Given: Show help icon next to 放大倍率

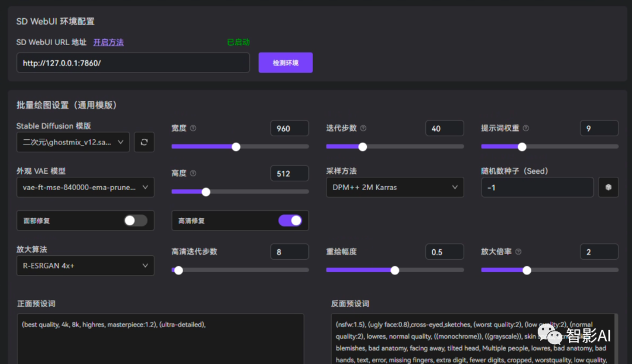Looking at the screenshot, I should (x=518, y=252).
